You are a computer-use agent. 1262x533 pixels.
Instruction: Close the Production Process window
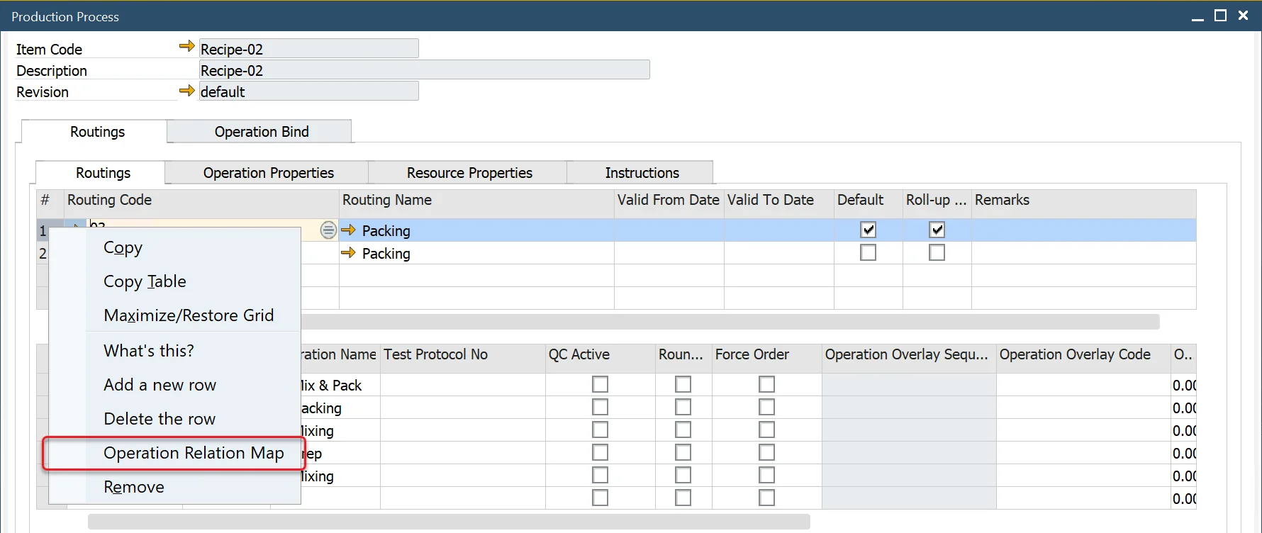point(1243,16)
